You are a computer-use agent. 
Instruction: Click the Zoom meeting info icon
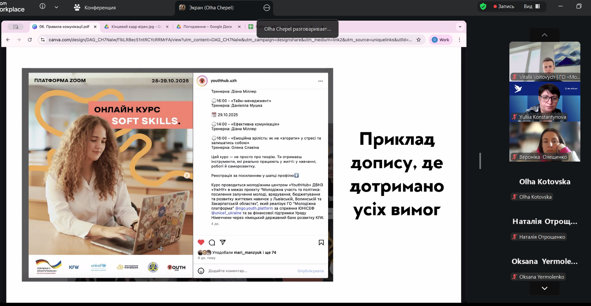click(x=43, y=6)
